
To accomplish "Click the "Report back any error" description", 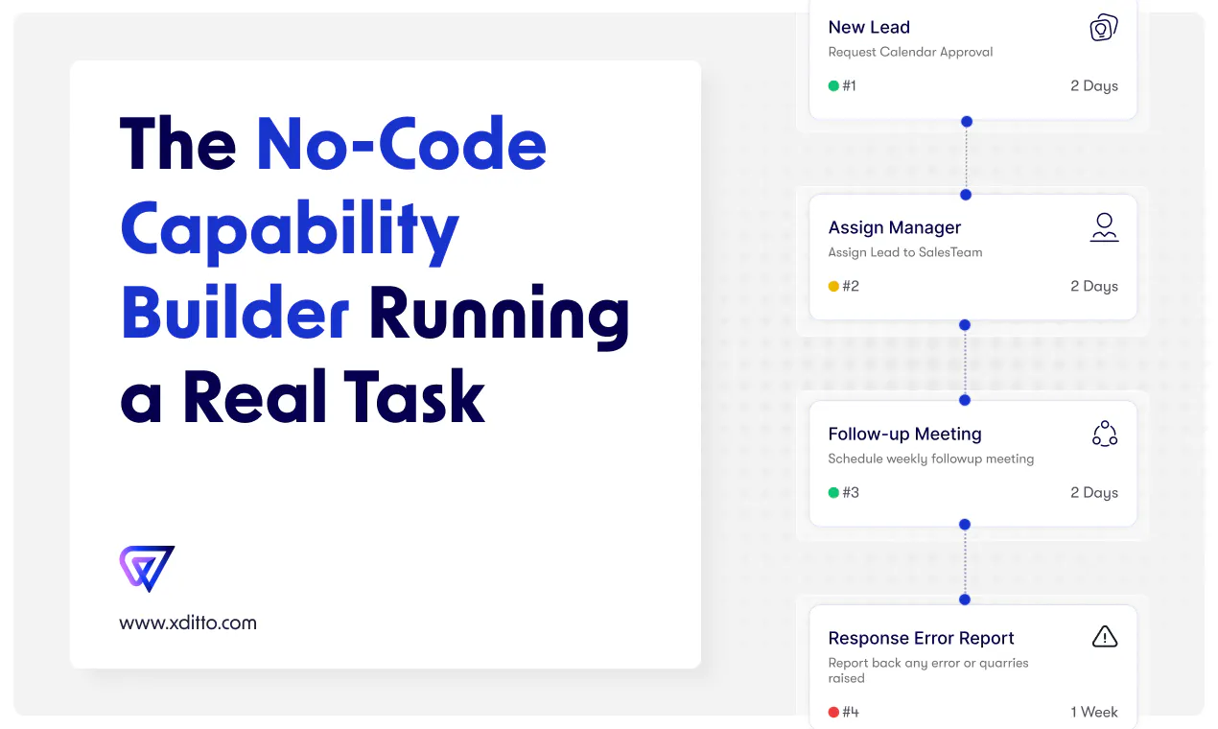I will pyautogui.click(x=928, y=670).
